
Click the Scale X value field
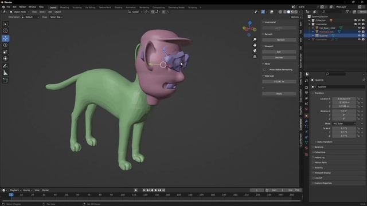click(344, 128)
